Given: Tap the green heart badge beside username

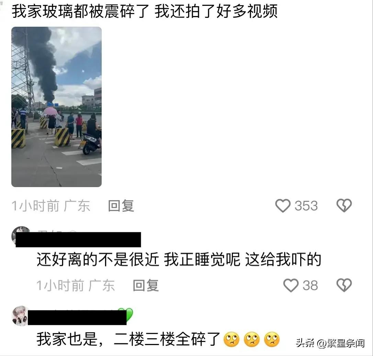Looking at the screenshot, I should pos(128,314).
